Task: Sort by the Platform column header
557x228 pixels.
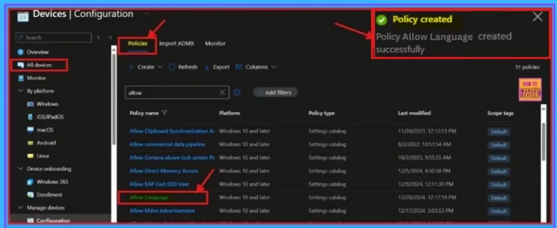Action: [x=230, y=113]
